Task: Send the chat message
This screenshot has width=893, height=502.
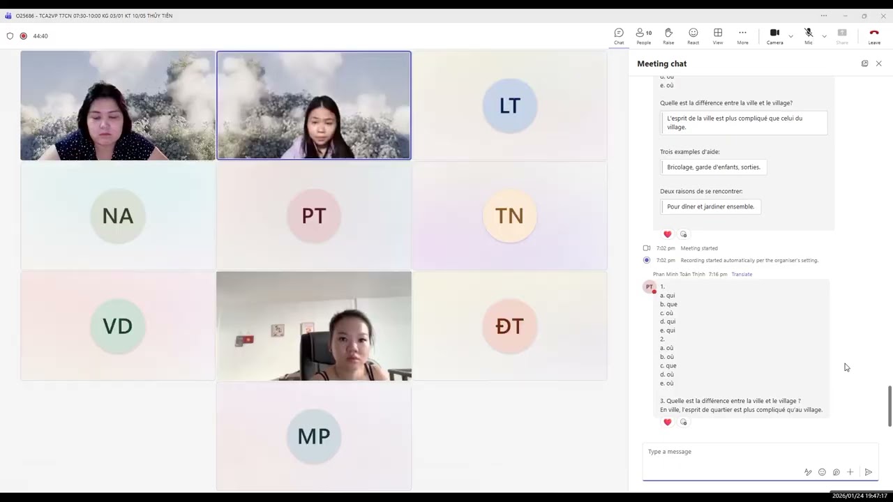Action: click(x=869, y=472)
